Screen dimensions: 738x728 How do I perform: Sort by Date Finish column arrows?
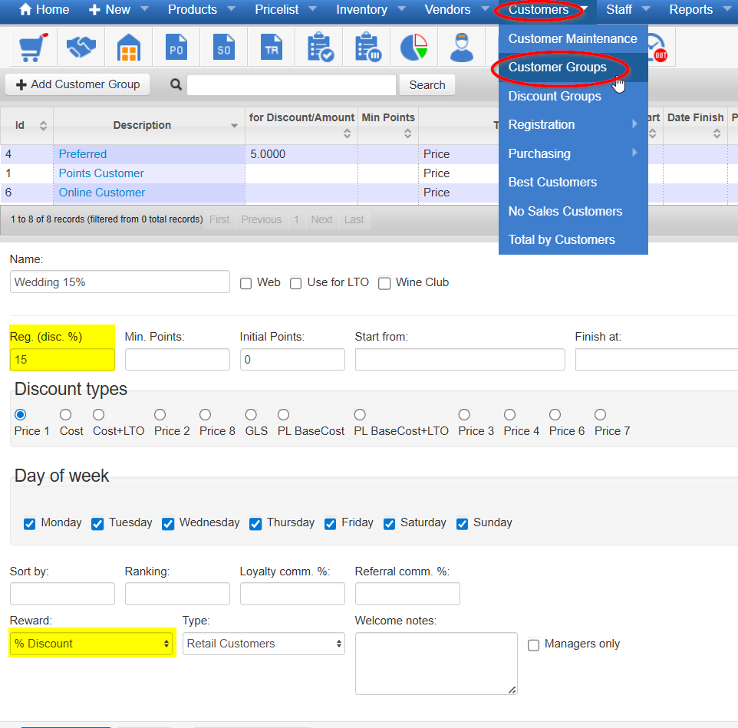tap(717, 133)
